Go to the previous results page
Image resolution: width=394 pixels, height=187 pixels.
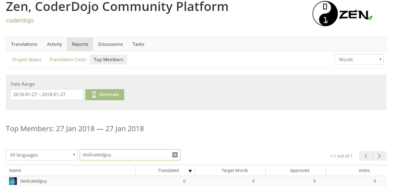(366, 156)
